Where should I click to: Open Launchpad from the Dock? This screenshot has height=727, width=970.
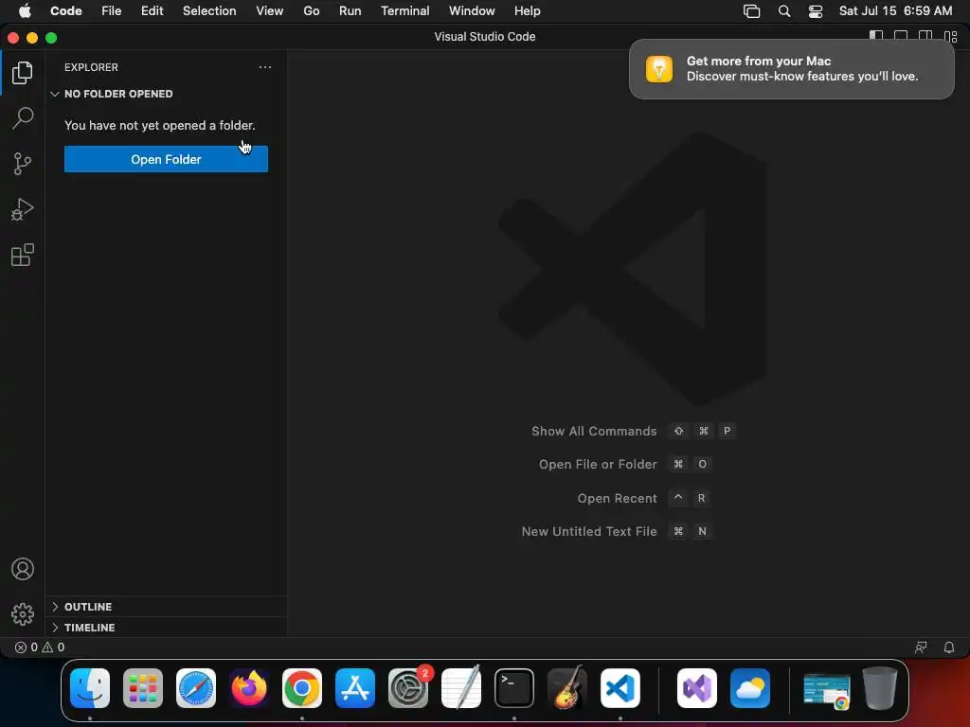(x=143, y=688)
